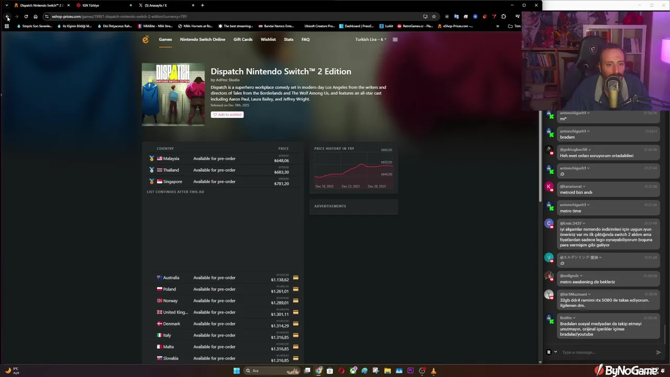Expand options next to @Emir.3437 username
This screenshot has height=377, width=670.
point(584,223)
